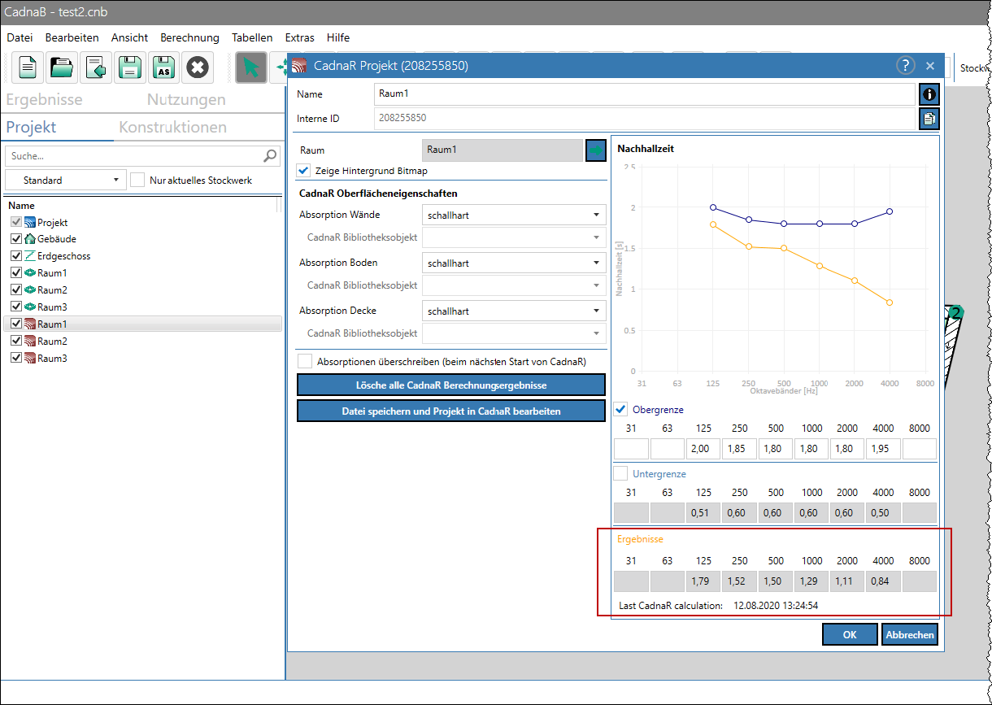Click the Gebäude house icon in tree
Viewport: 992px width, 705px height.
pyautogui.click(x=30, y=239)
